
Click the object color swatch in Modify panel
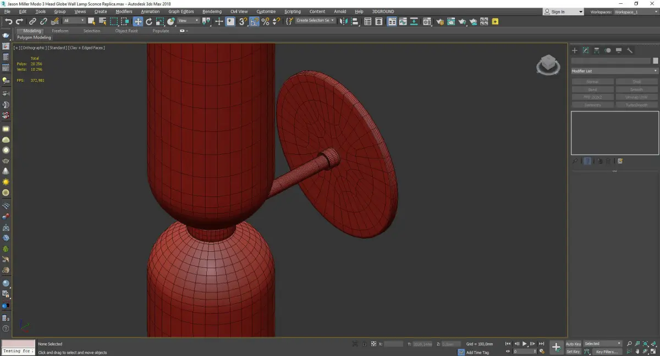coord(655,61)
